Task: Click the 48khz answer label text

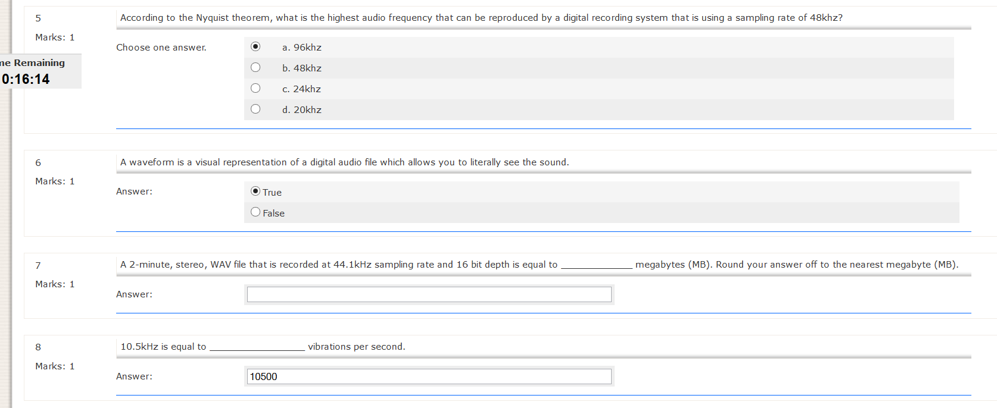Action: pos(302,68)
